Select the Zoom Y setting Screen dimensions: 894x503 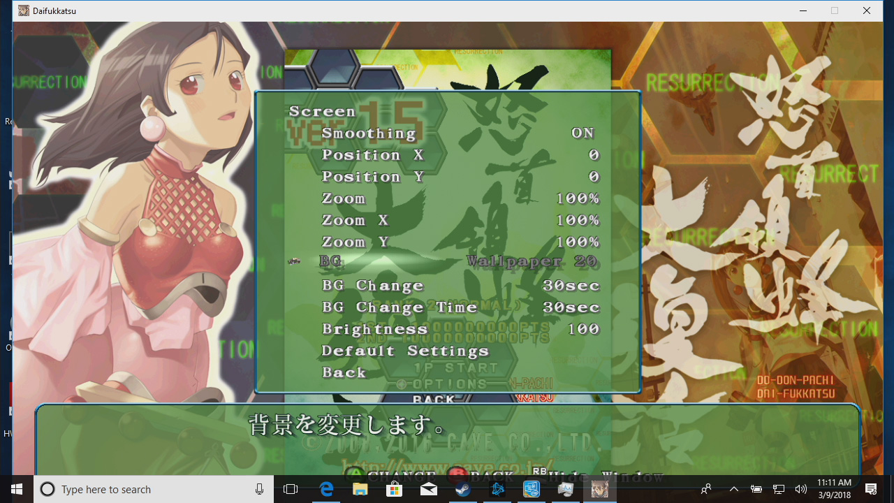click(x=355, y=242)
